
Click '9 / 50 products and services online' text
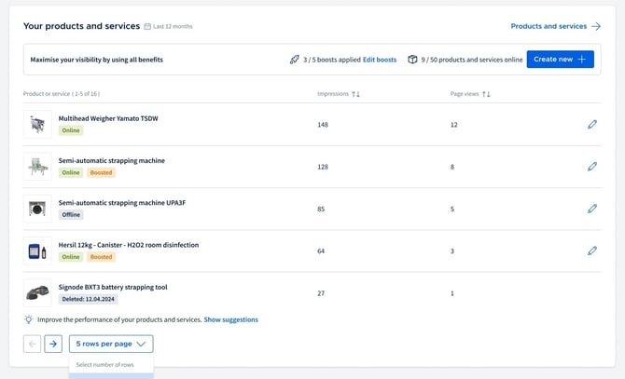click(x=471, y=60)
